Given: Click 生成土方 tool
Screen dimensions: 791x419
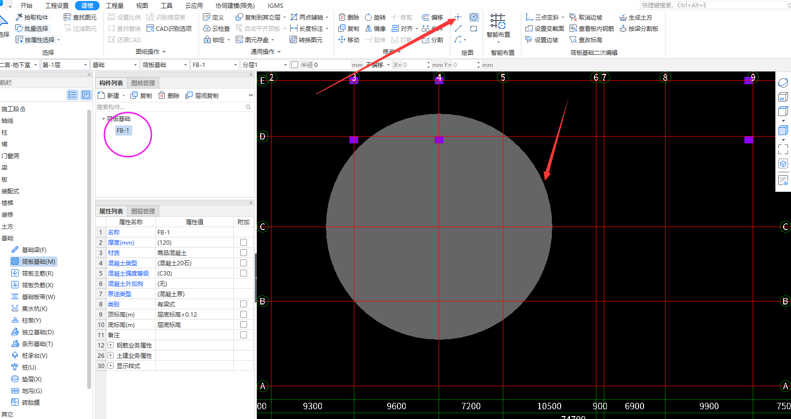Looking at the screenshot, I should (636, 17).
